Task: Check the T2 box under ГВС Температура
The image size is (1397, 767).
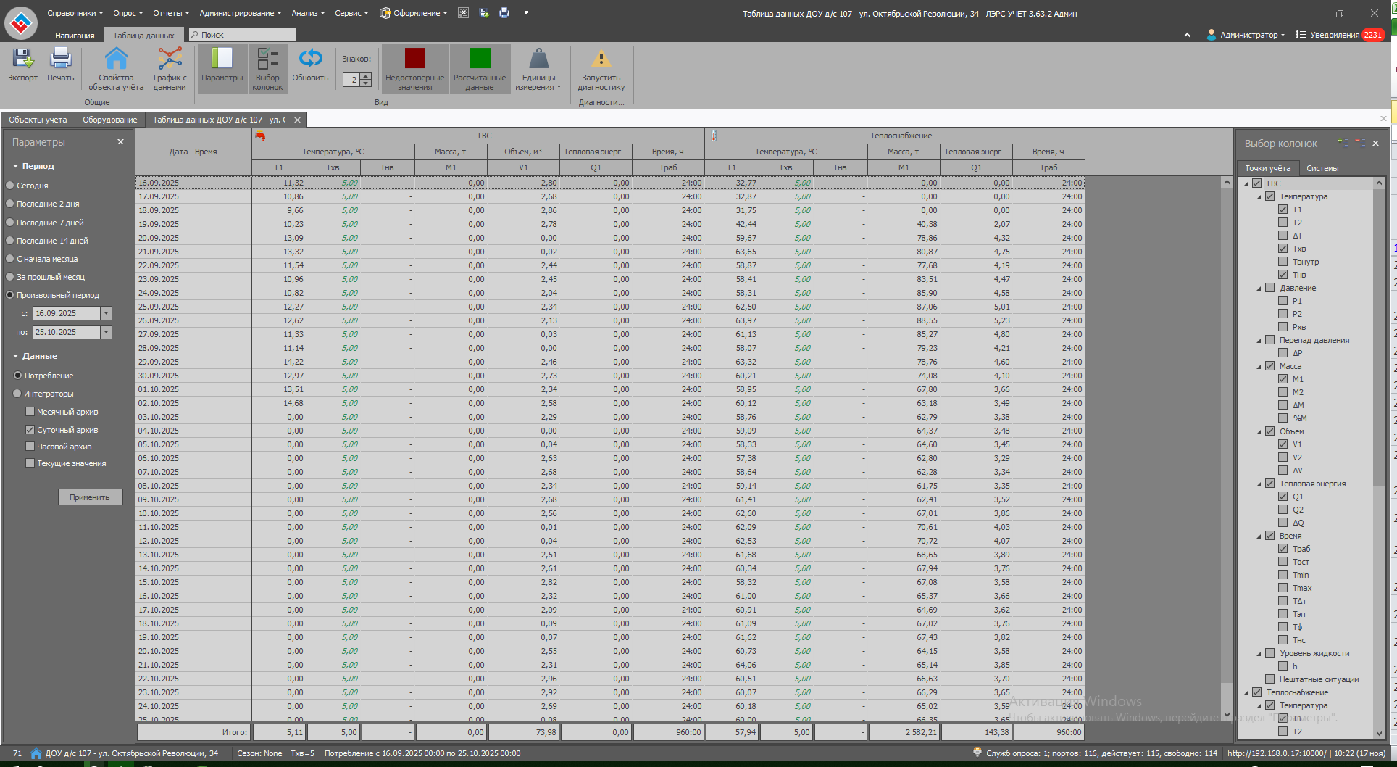Action: (x=1283, y=223)
